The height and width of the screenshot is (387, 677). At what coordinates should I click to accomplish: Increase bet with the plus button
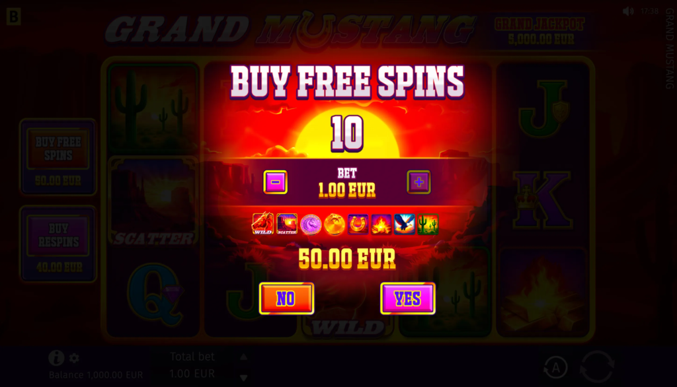coord(418,182)
